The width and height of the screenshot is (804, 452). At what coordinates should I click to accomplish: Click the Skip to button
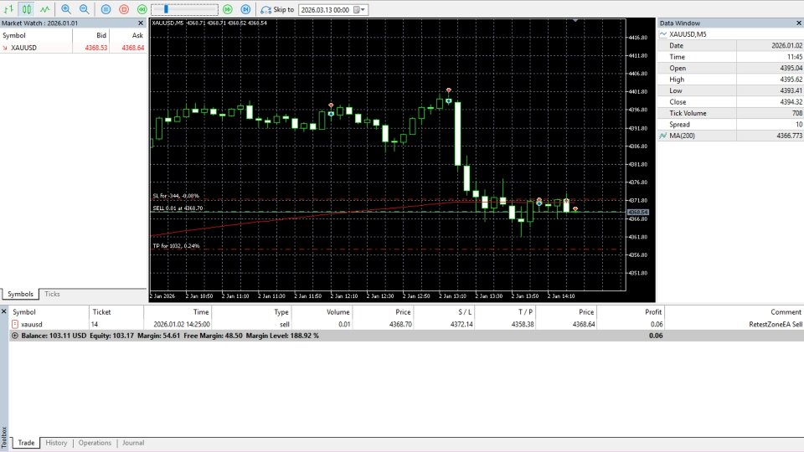point(277,9)
